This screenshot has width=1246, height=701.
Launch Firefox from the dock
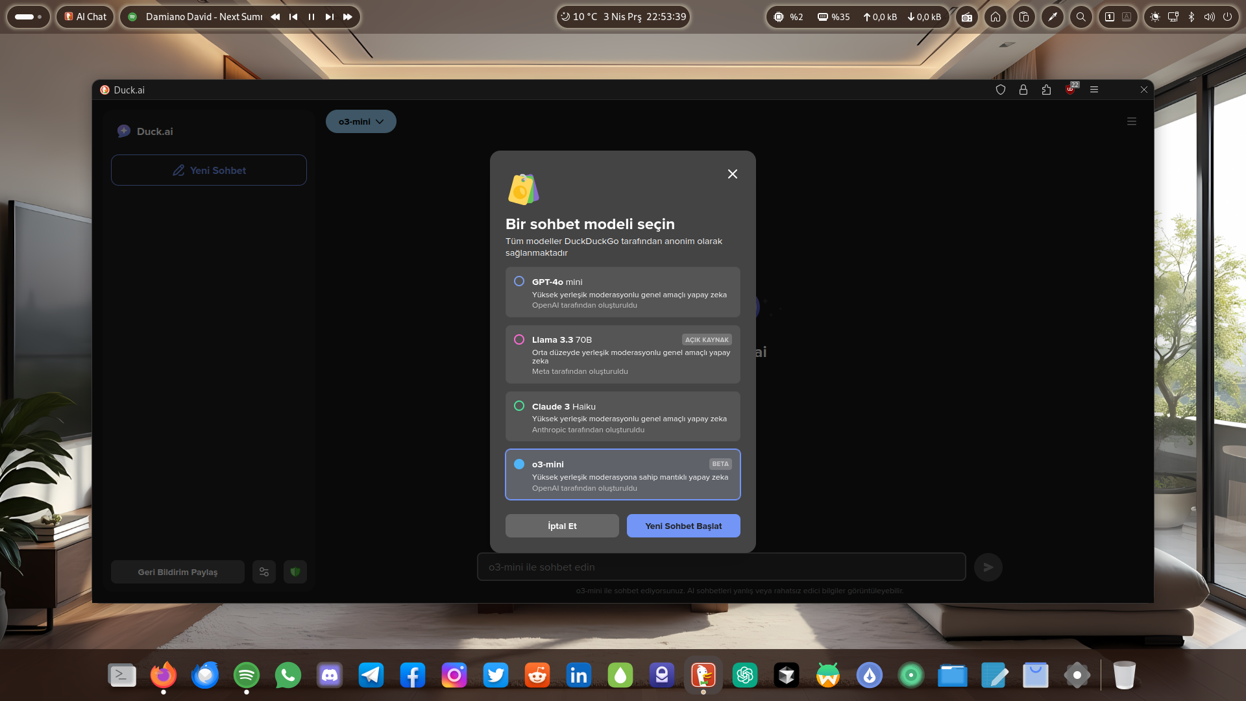tap(164, 676)
